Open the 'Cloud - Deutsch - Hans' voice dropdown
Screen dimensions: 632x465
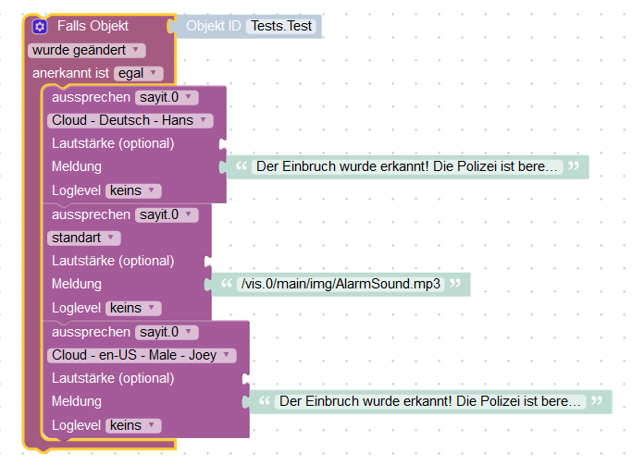[x=130, y=120]
